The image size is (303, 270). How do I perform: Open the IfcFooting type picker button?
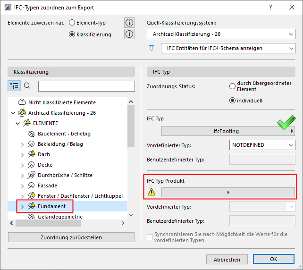click(x=228, y=131)
